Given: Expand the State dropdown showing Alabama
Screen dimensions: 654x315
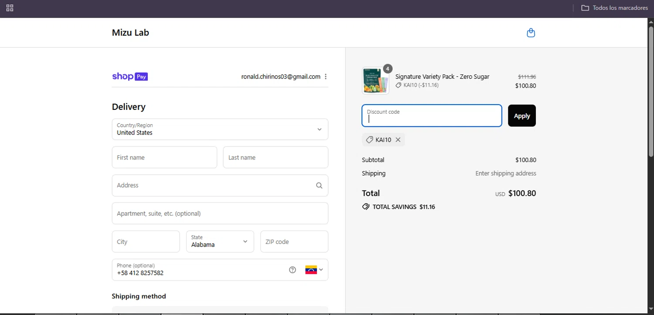Looking at the screenshot, I should click(220, 241).
